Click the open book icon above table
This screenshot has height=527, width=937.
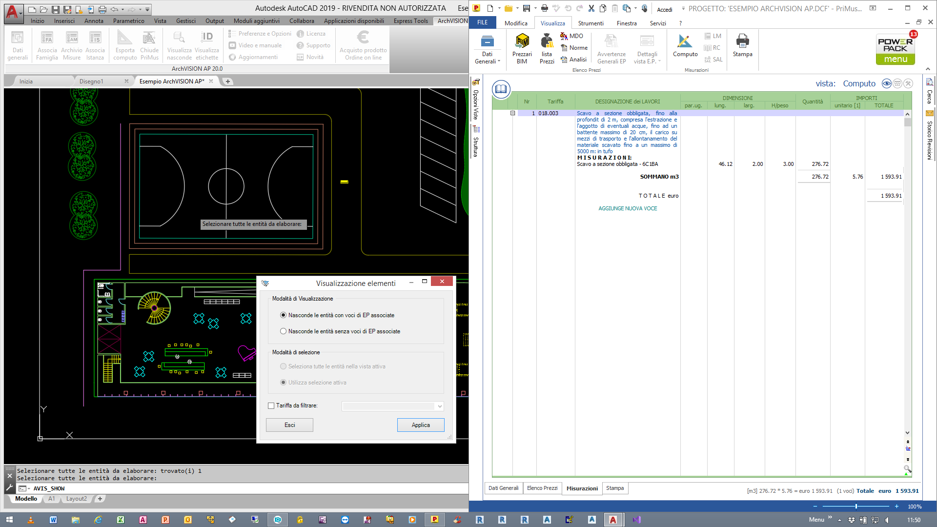point(501,89)
